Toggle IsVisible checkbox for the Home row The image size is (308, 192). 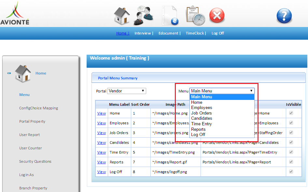point(291,113)
